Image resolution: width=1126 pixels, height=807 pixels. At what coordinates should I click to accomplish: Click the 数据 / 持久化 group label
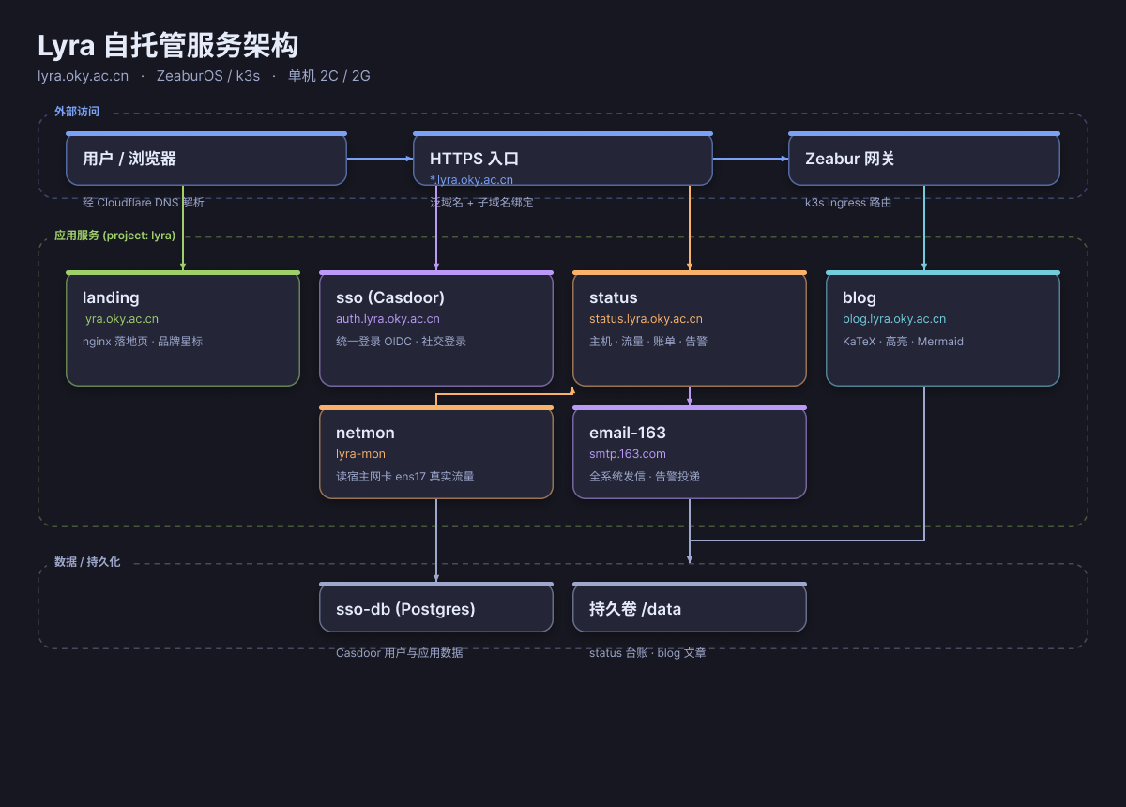click(x=87, y=562)
